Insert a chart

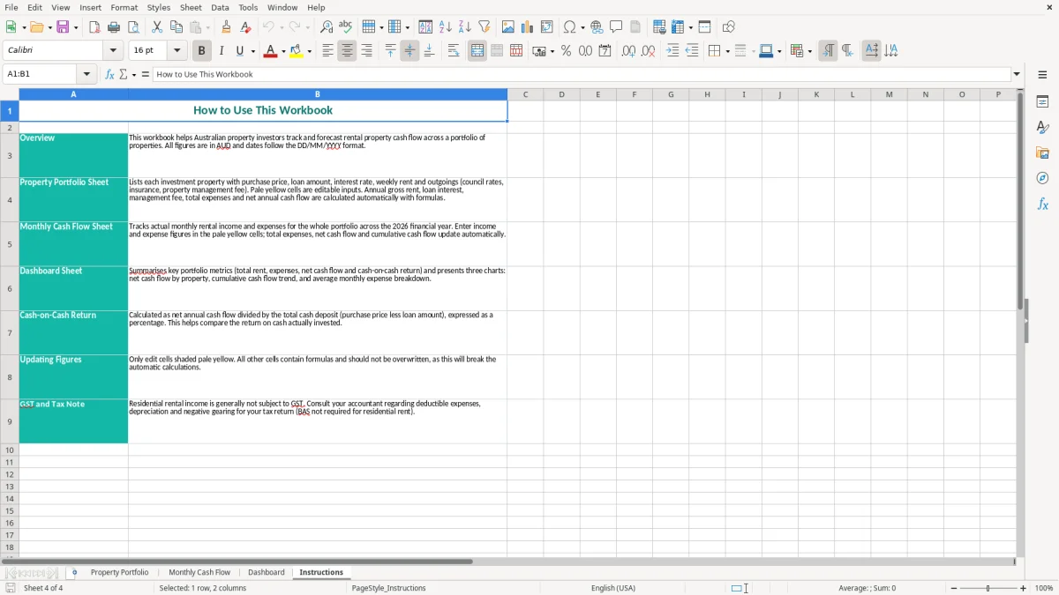coord(528,27)
